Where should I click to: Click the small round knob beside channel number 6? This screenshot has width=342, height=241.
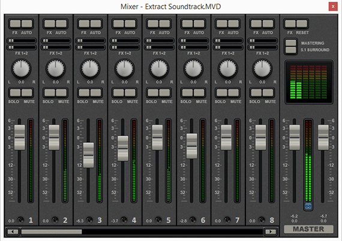pyautogui.click(x=193, y=220)
